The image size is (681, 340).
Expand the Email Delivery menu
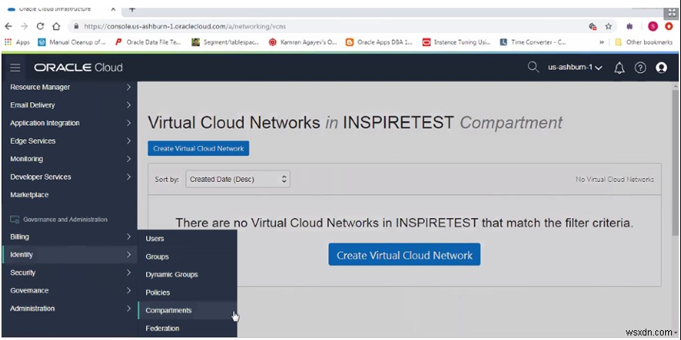click(69, 105)
